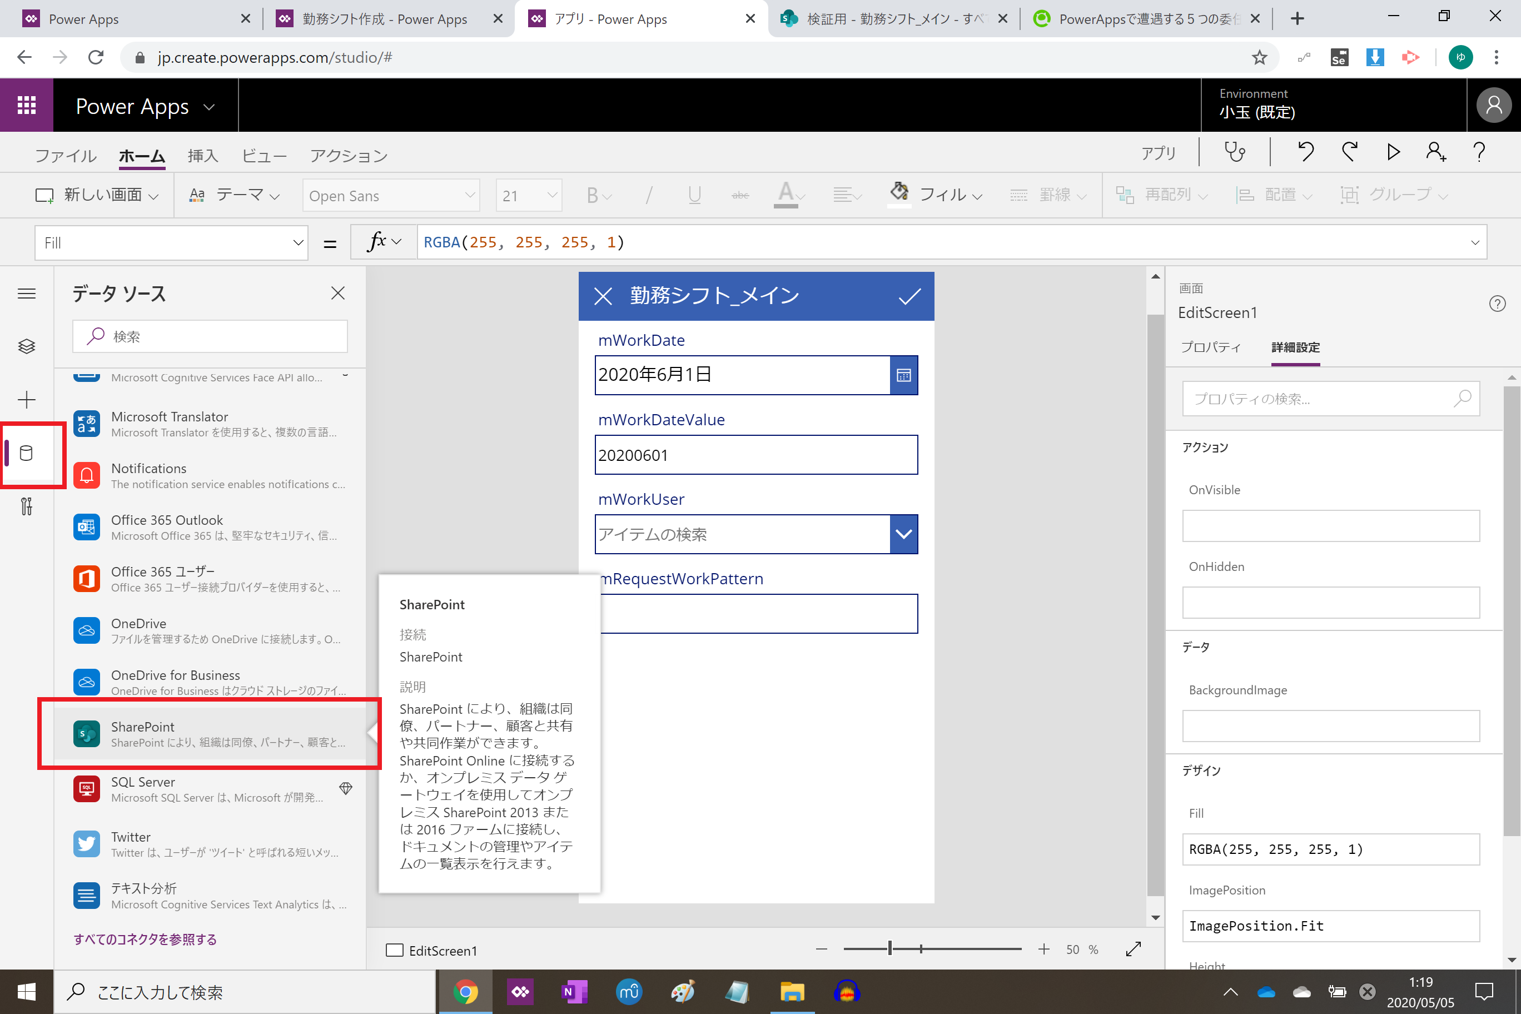This screenshot has height=1014, width=1521.
Task: Open calendar picker icon for mWorkDate
Action: [903, 375]
